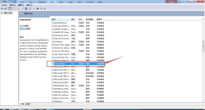Image resolution: width=205 pixels, height=110 pixels.
Task: Click the Back arrow in toolbar
Action: point(2,9)
